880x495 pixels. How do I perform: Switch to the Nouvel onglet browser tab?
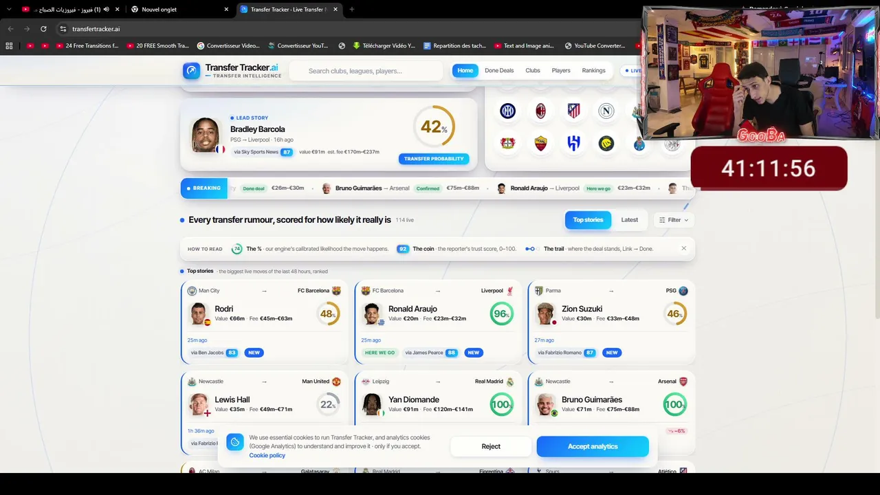point(179,10)
